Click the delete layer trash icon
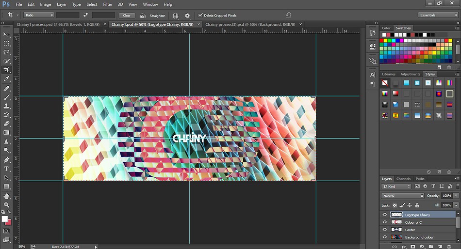 click(449, 246)
